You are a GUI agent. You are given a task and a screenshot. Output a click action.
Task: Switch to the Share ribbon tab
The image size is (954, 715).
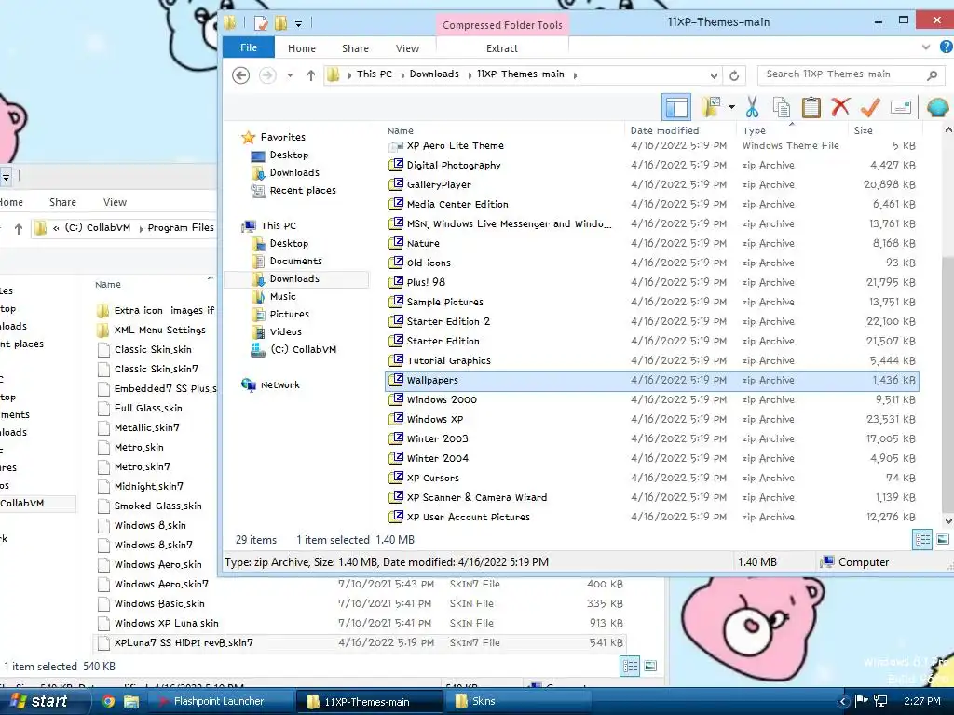click(355, 48)
